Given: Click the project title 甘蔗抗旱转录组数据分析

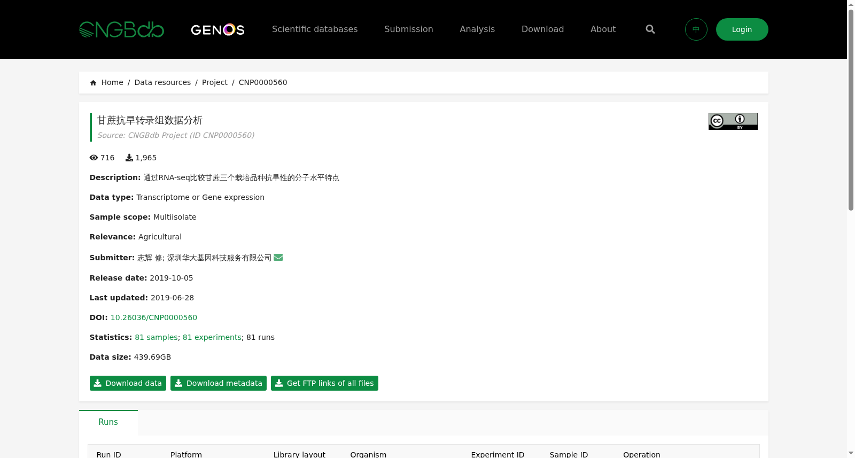Looking at the screenshot, I should coord(150,120).
